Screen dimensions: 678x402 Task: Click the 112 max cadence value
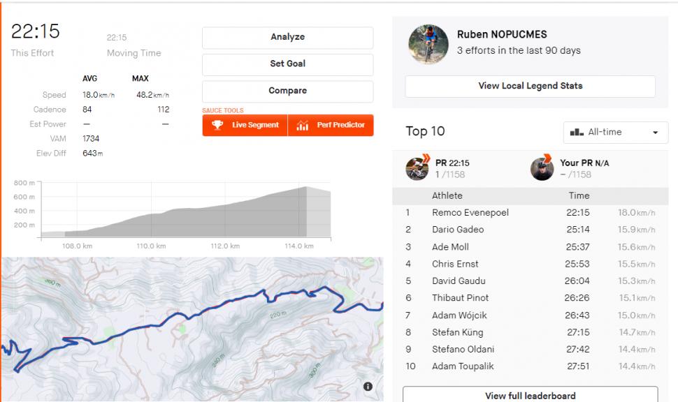[x=164, y=110]
